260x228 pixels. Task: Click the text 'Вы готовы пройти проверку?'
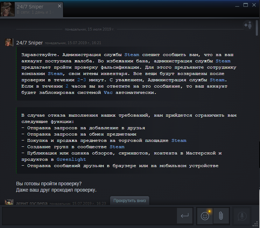(49, 184)
